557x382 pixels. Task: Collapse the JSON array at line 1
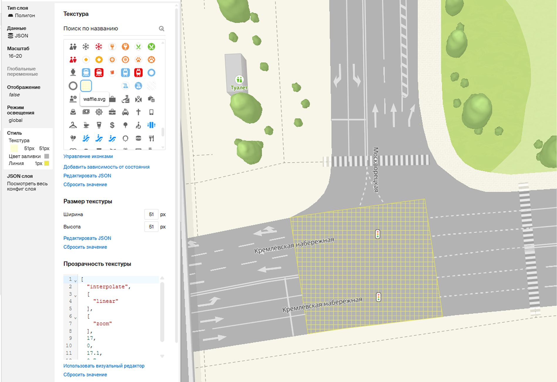(75, 281)
